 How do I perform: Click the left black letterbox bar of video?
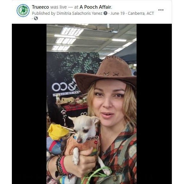point(29,104)
